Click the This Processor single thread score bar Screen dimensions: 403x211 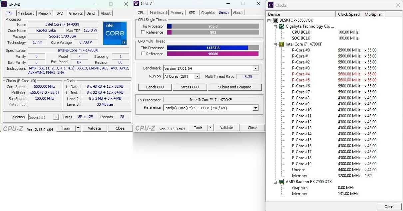pyautogui.click(x=213, y=26)
